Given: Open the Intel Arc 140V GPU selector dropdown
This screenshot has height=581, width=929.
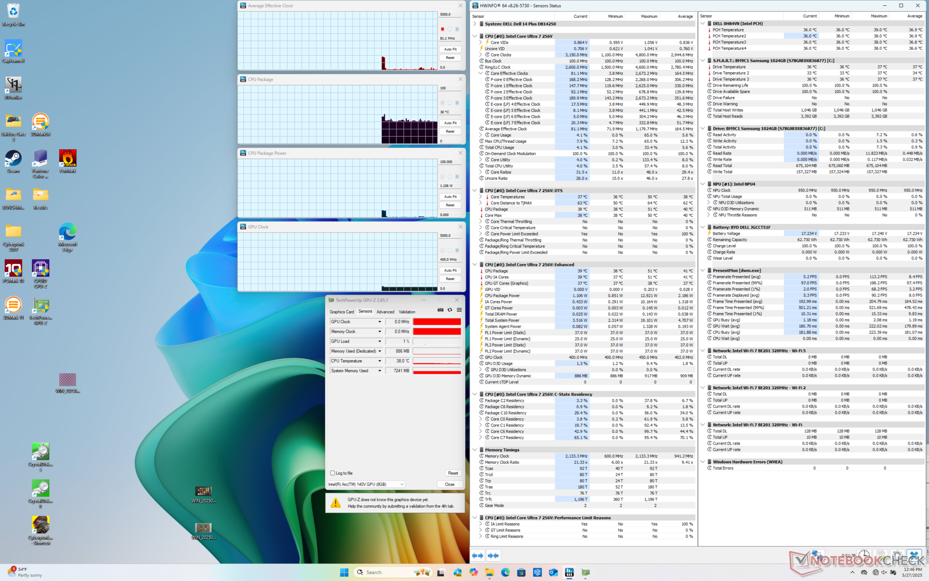Looking at the screenshot, I should pos(366,484).
